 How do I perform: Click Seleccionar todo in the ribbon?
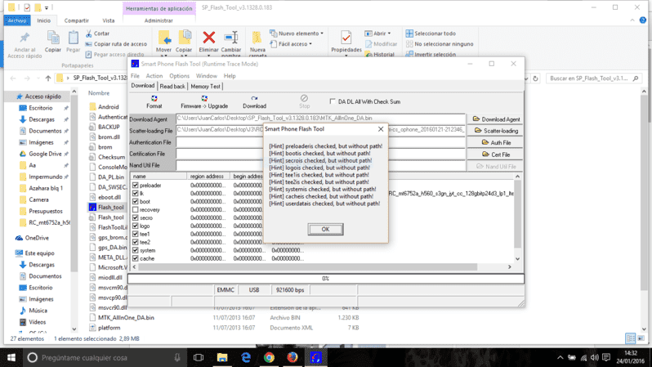point(431,34)
